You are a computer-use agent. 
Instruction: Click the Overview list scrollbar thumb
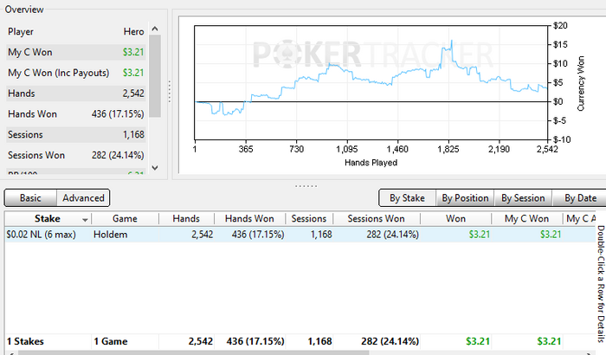[x=155, y=76]
